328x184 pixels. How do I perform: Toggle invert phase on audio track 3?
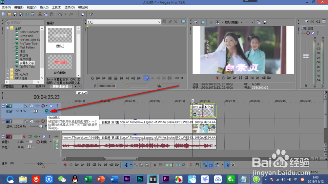pyautogui.click(x=30, y=137)
